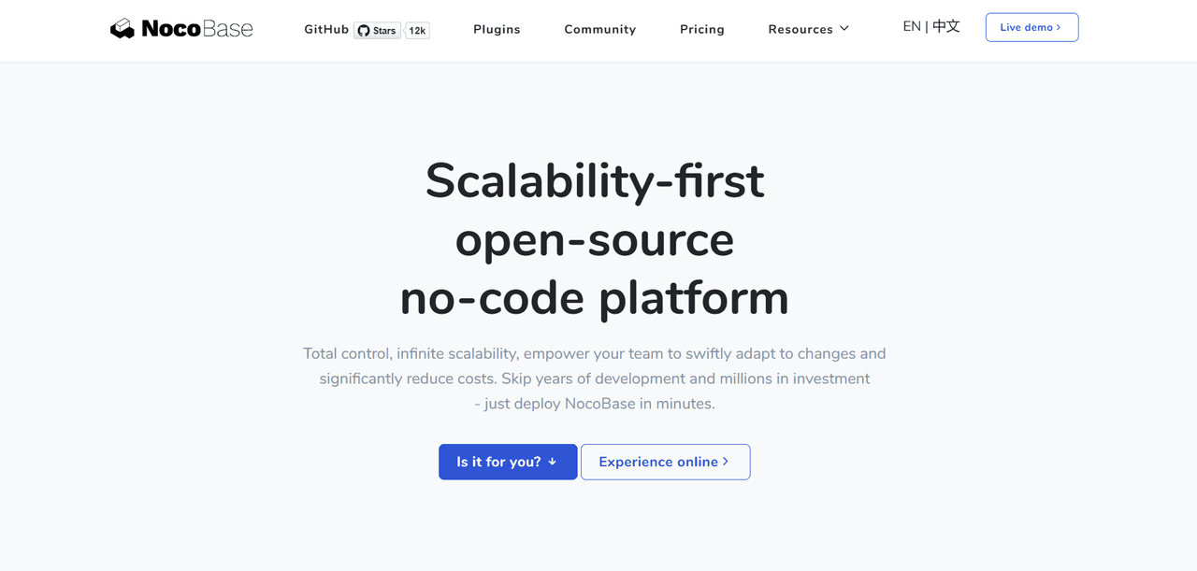Click the NocoBase cube logo icon
The height and width of the screenshot is (571, 1197).
pos(123,29)
